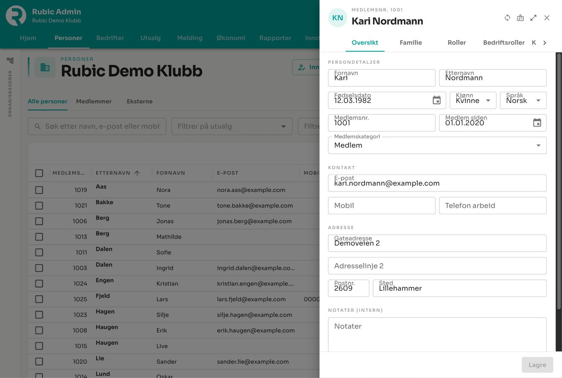Open the Bedriftsroller tab

coord(504,43)
